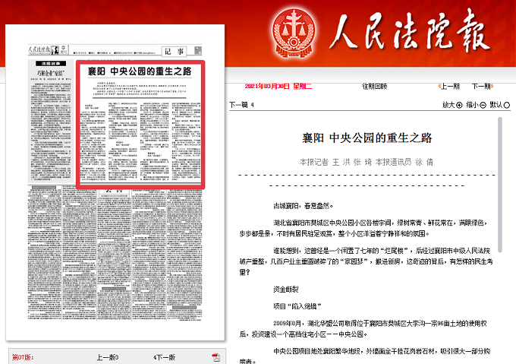Click the article title 襄阳 中央公园的重生之路
The width and height of the screenshot is (516, 364).
[x=367, y=138]
